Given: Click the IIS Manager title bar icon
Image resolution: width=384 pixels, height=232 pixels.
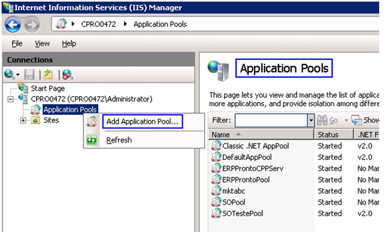Looking at the screenshot, I should [8, 7].
